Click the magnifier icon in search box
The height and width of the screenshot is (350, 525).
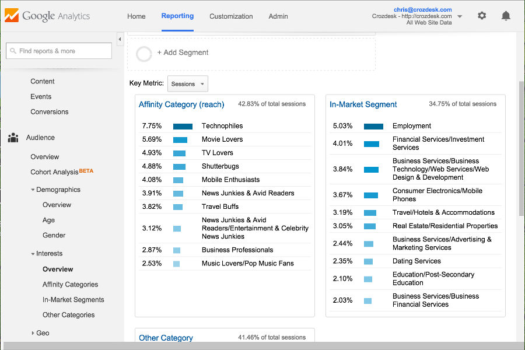pos(12,51)
